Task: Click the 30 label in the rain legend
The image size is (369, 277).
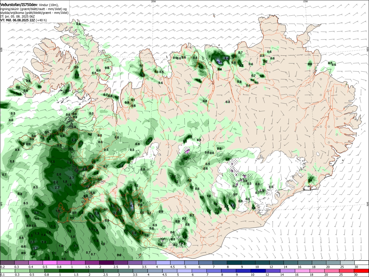Action: point(356,275)
